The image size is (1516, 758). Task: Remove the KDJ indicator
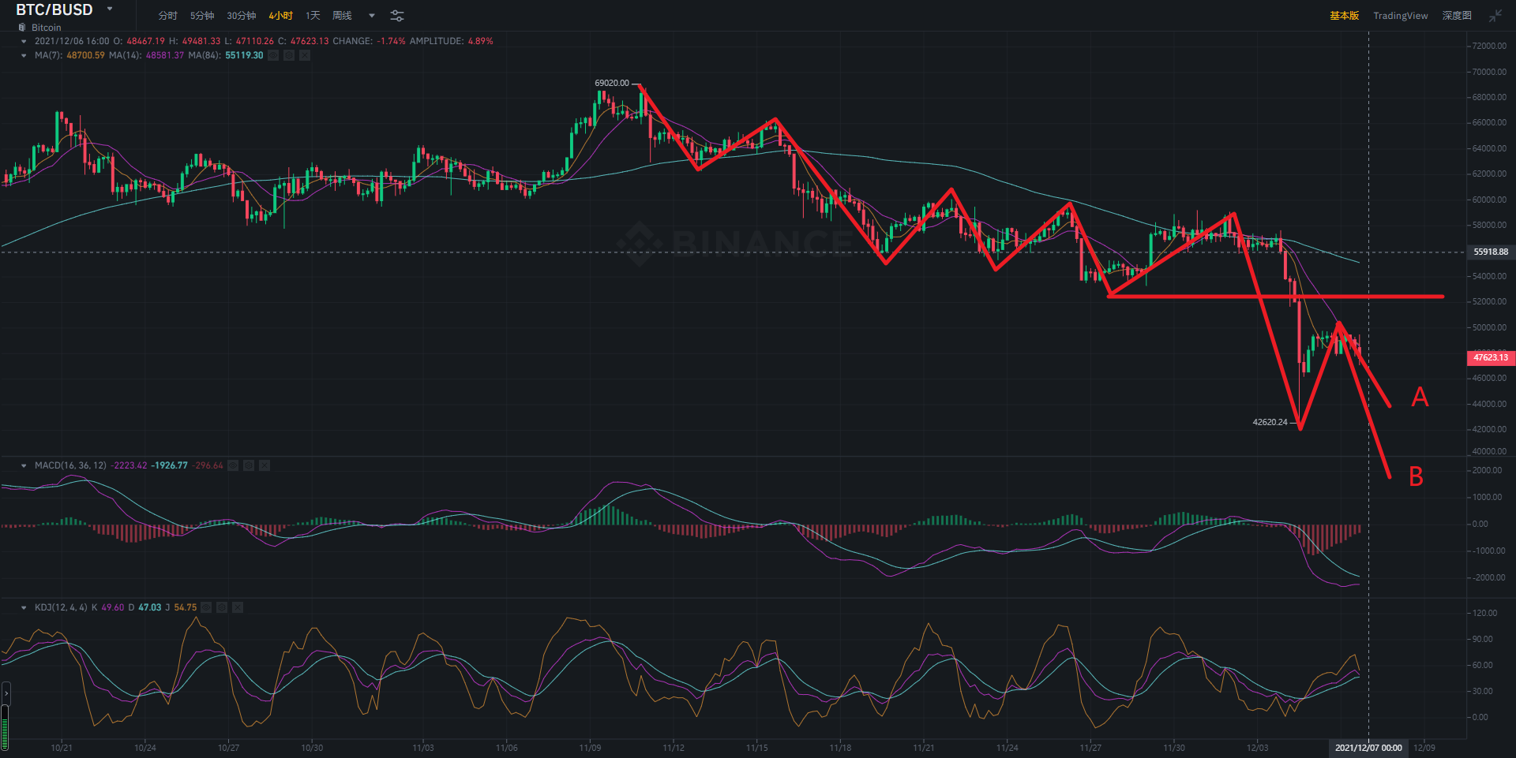point(238,607)
